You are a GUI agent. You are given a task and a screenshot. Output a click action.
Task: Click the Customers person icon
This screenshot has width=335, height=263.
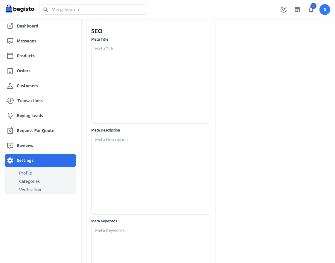tap(10, 86)
